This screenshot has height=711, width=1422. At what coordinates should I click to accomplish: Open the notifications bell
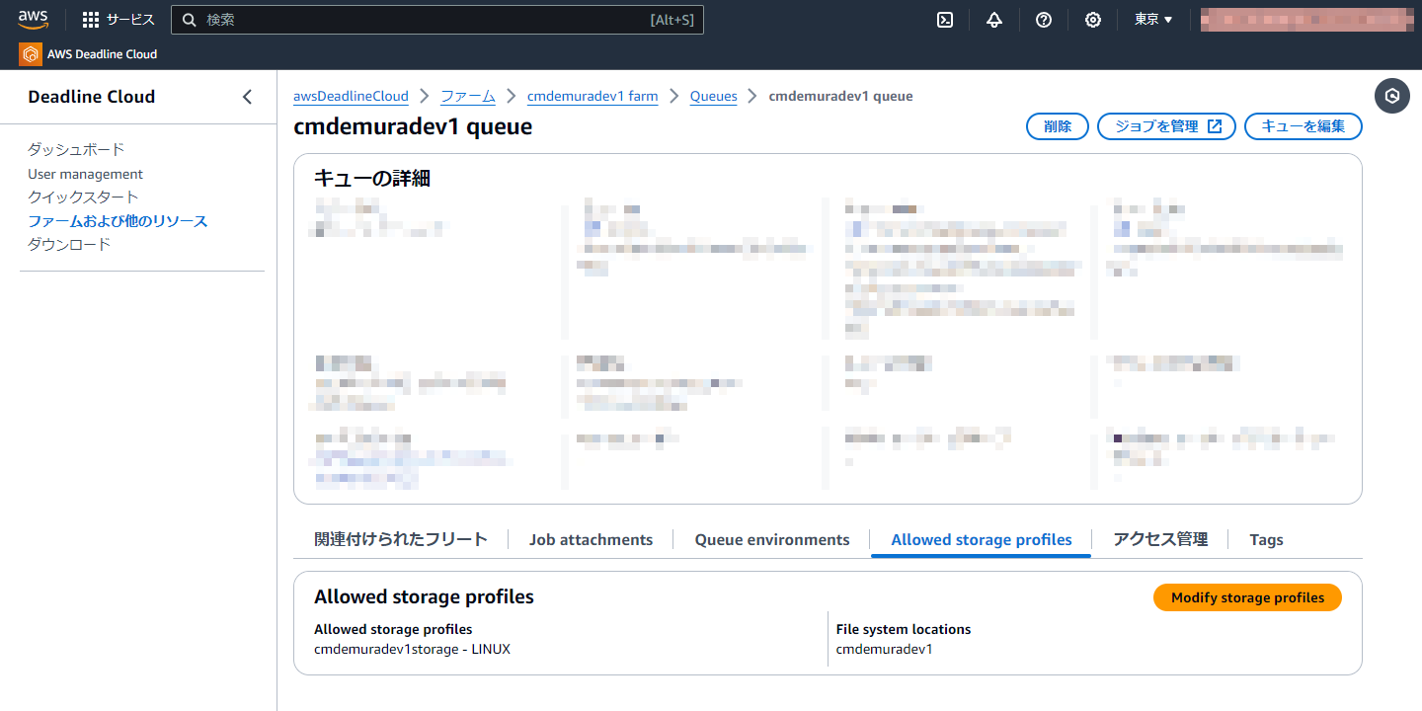pos(994,20)
